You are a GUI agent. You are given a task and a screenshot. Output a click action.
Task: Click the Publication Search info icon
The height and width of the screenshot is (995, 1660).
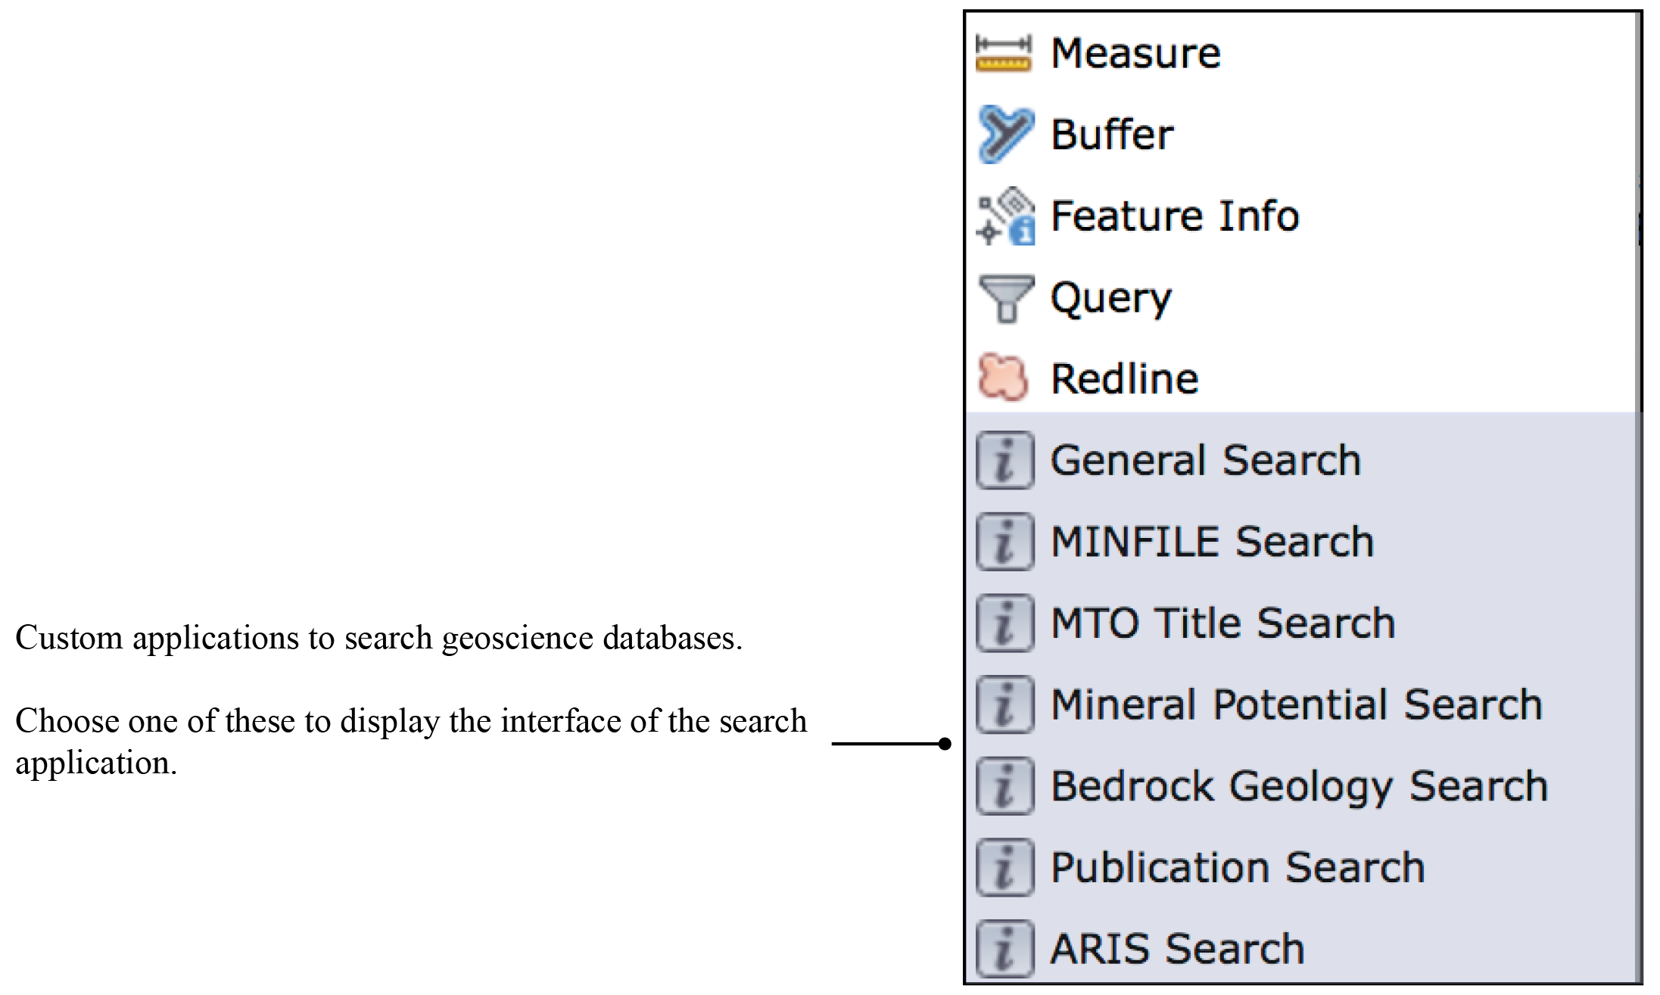click(1004, 867)
